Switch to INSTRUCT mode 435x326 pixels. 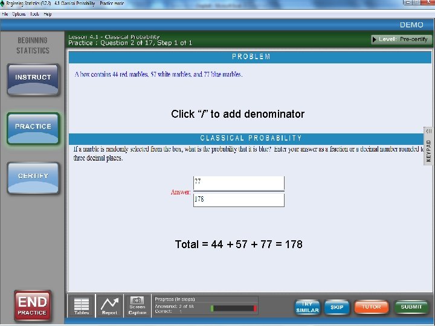(33, 80)
